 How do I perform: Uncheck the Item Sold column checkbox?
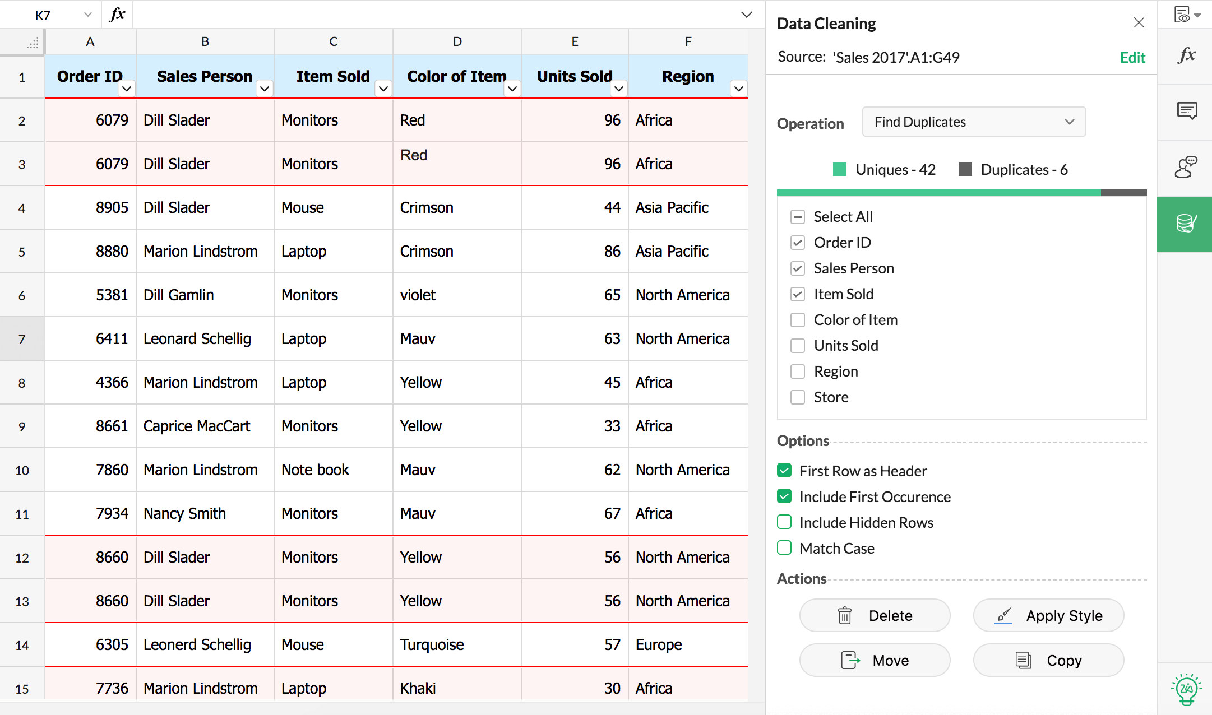798,294
